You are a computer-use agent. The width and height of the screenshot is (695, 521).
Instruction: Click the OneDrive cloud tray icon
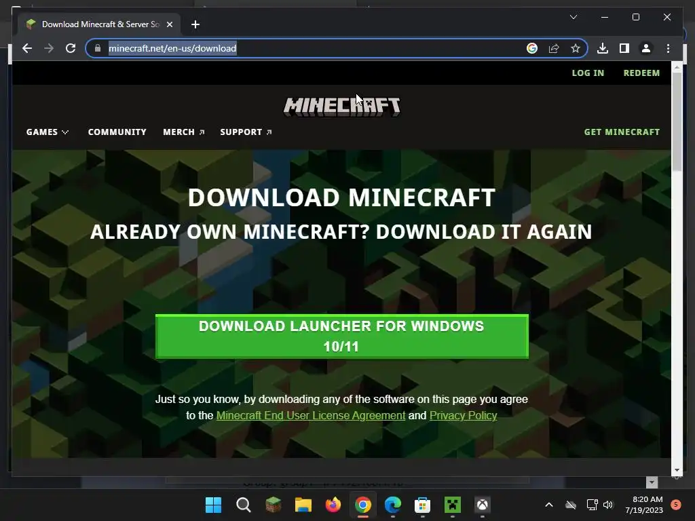click(570, 505)
